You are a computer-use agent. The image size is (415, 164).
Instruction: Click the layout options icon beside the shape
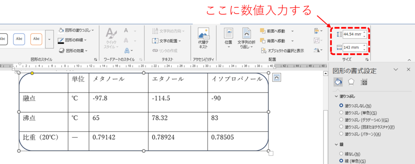pos(278,78)
